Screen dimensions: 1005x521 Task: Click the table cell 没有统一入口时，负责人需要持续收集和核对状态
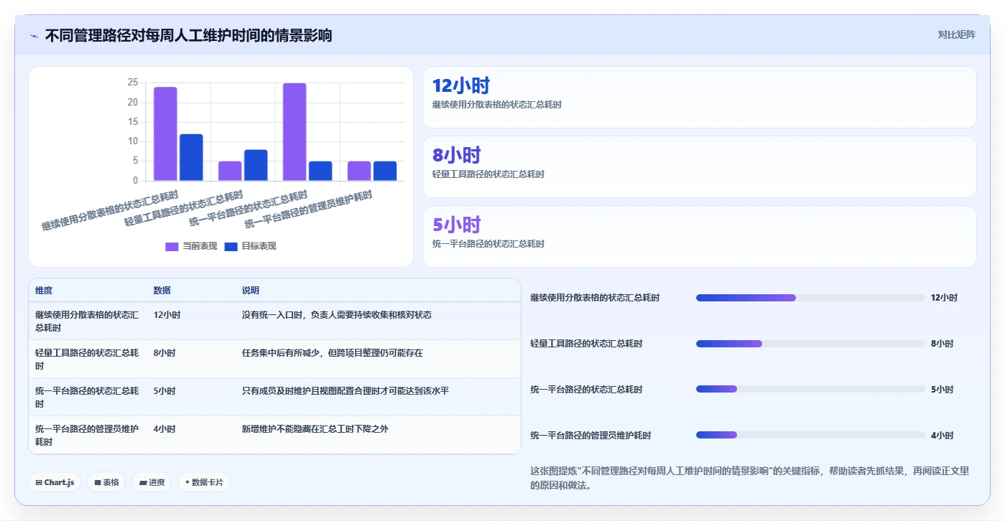click(337, 315)
